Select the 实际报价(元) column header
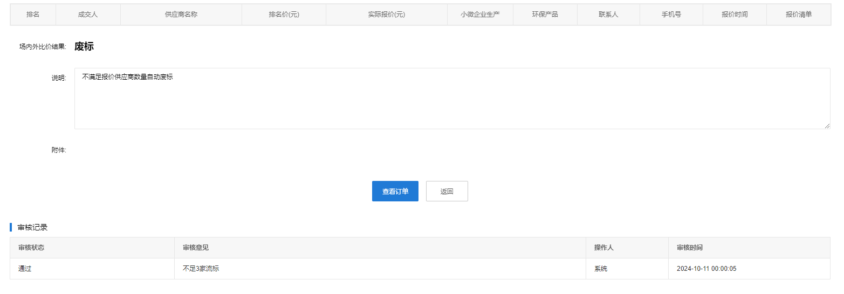 pos(386,15)
